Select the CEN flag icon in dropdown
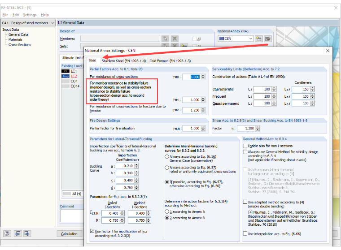 pyautogui.click(x=222, y=39)
